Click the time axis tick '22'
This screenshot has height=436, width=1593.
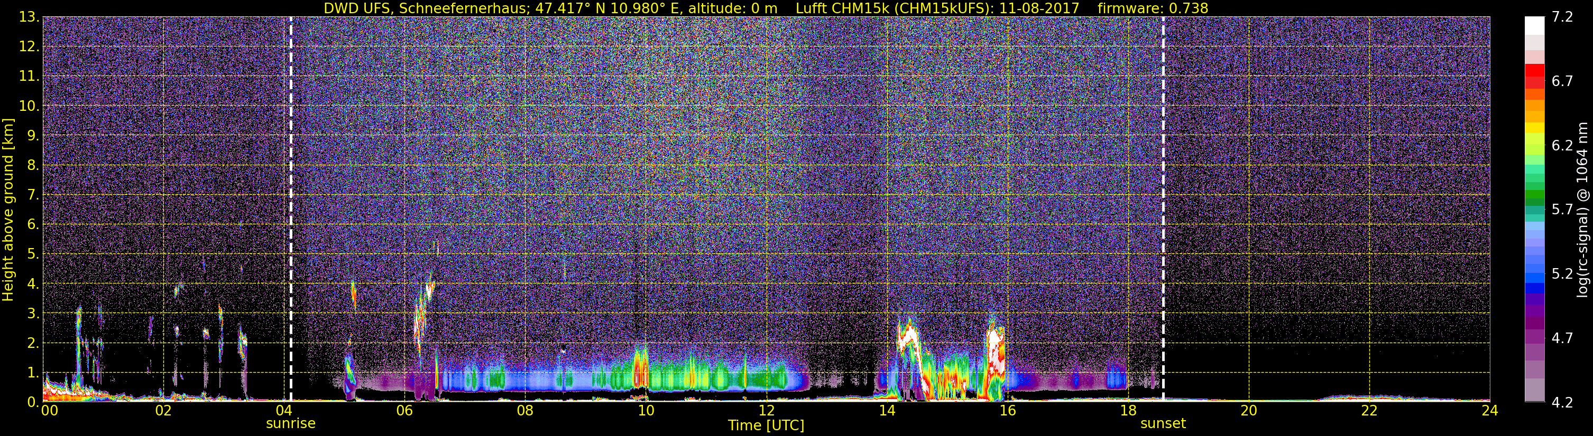tap(1369, 411)
